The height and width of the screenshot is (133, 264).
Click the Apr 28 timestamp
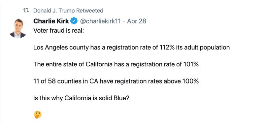[137, 21]
